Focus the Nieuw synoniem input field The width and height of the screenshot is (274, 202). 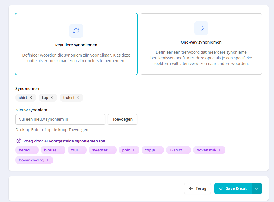point(60,119)
